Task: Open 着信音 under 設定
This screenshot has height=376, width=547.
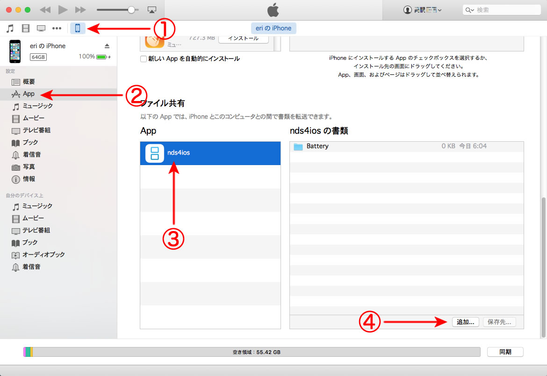Action: (58, 155)
